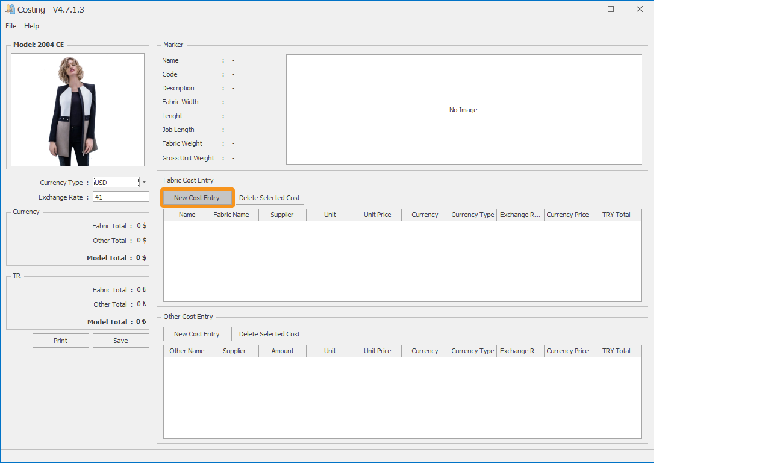Click Delete Selected Cost in Fabric Cost Entry
Viewport: 765px width, 463px height.
[269, 198]
